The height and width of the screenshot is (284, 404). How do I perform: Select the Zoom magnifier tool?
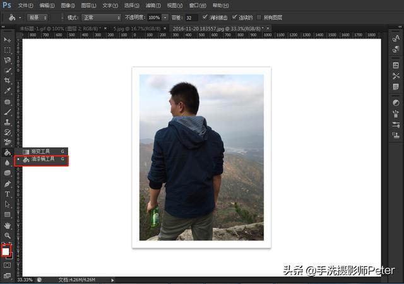pos(8,235)
